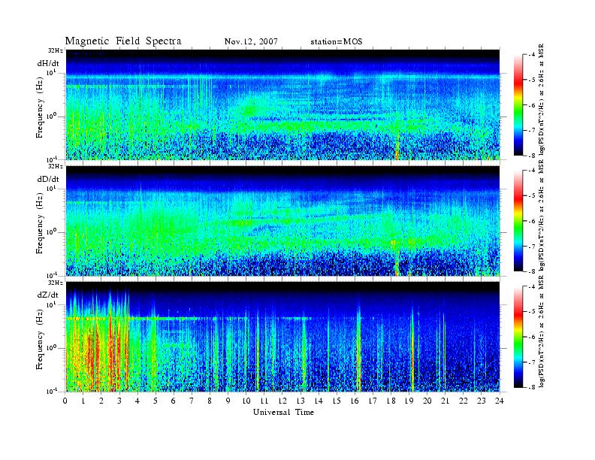Click the dZ/dt spectrogram plot area

tap(282, 337)
